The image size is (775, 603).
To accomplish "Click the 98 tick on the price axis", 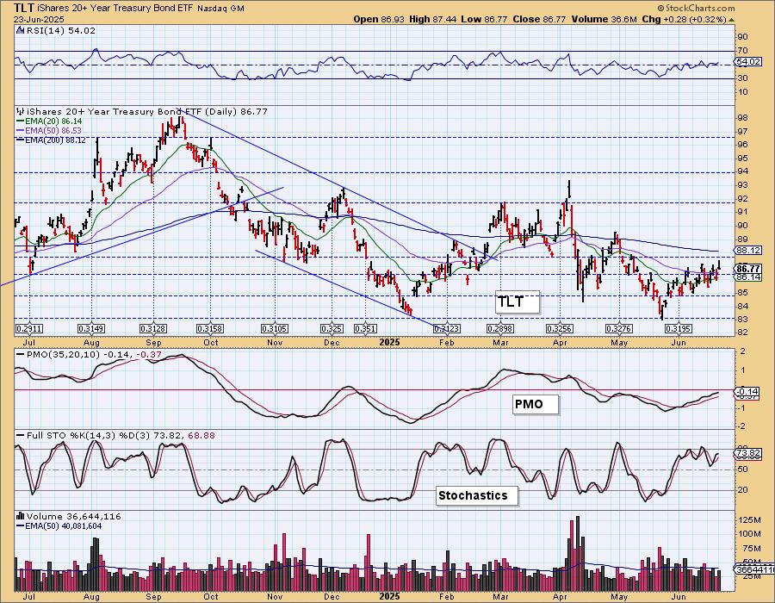I will coord(742,118).
